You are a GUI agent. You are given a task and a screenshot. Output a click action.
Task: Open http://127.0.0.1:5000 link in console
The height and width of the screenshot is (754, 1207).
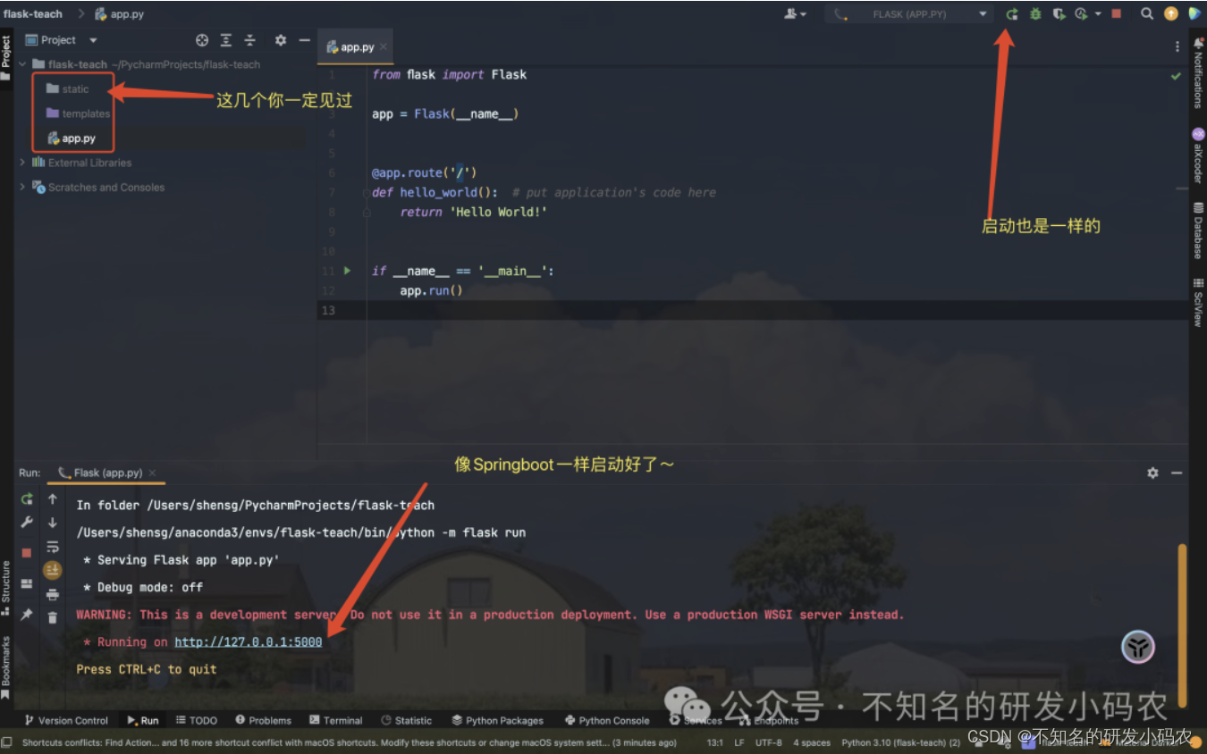(x=248, y=641)
